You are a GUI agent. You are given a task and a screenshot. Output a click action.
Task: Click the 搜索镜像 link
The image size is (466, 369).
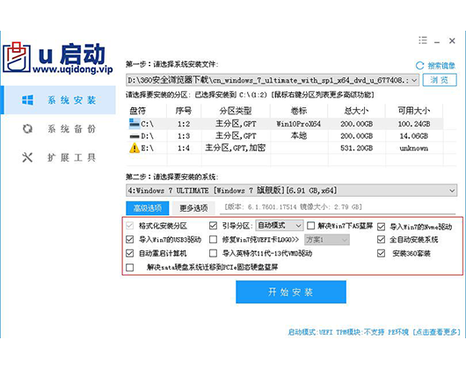point(441,66)
